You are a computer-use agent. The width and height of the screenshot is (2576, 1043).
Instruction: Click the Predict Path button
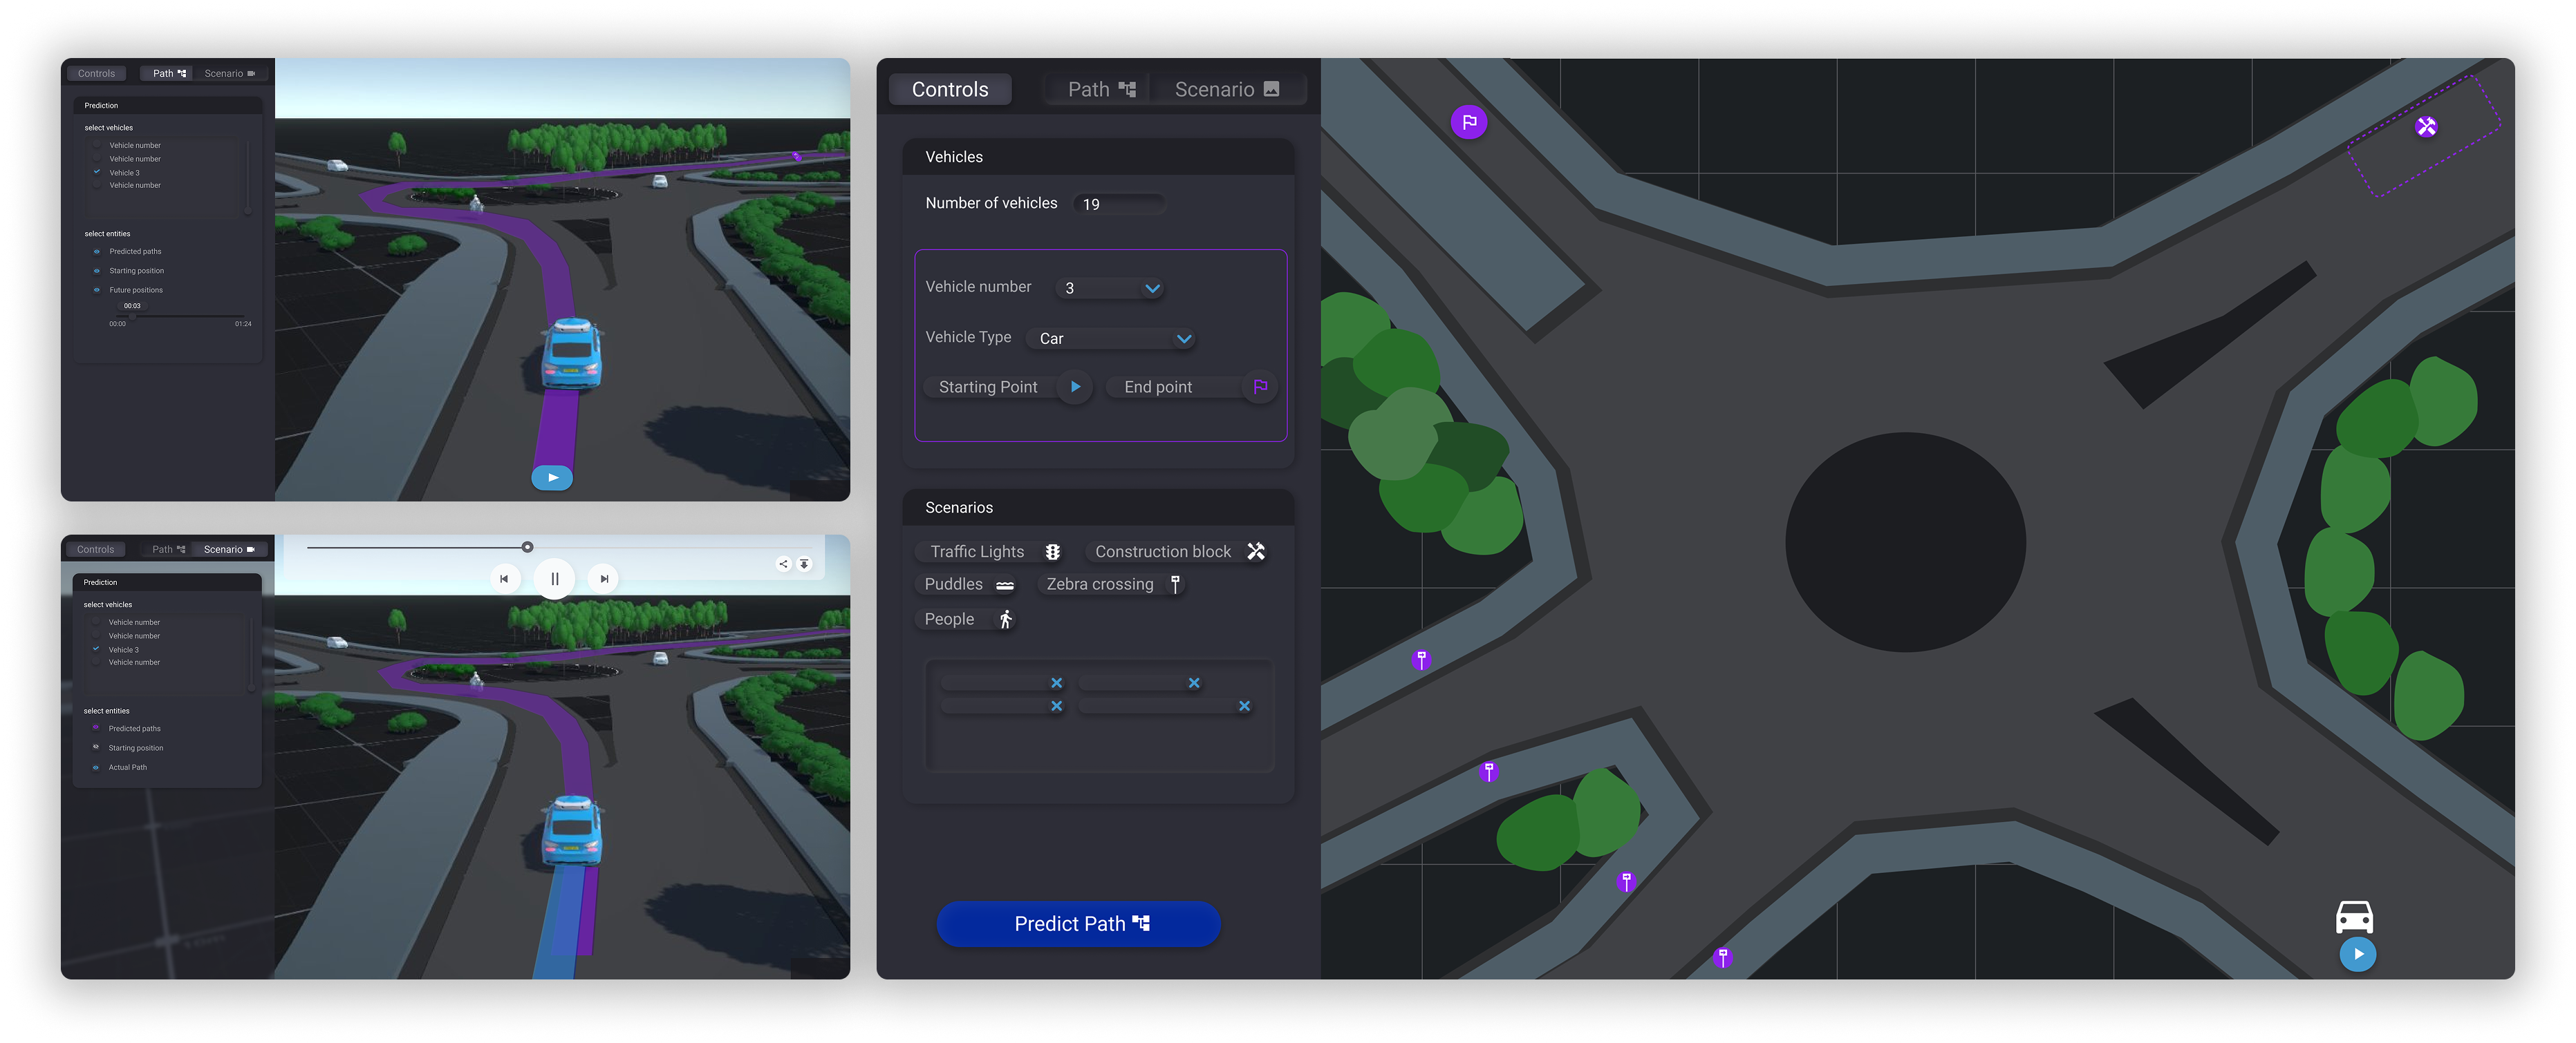[x=1078, y=924]
